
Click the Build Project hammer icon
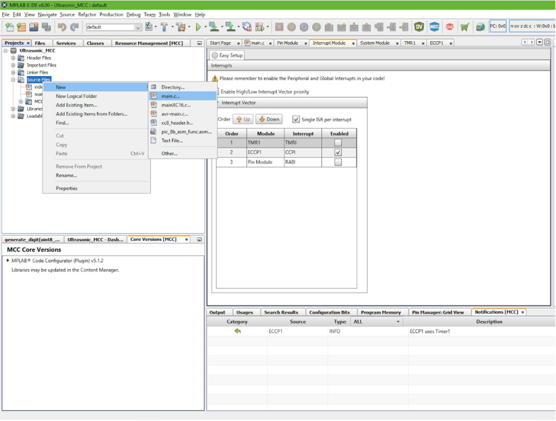pyautogui.click(x=164, y=27)
